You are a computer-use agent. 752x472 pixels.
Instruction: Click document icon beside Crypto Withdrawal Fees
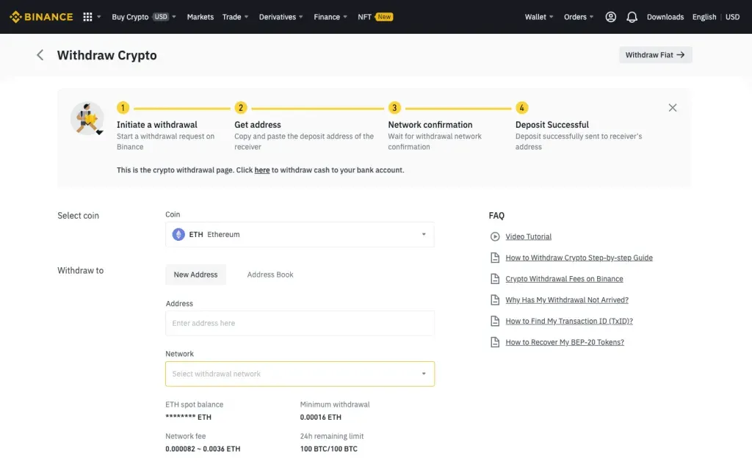click(x=495, y=279)
